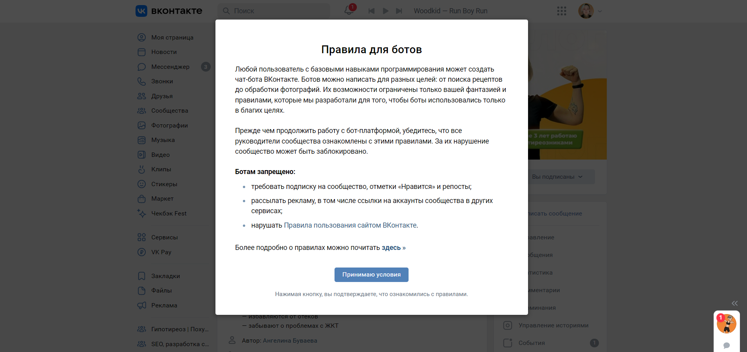Open Звонки section
Screen dimensions: 747x352
tap(162, 81)
